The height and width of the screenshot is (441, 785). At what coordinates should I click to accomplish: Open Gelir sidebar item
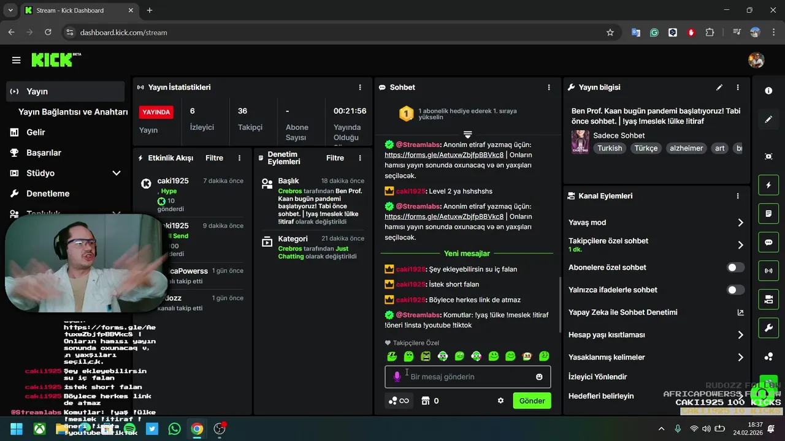[66, 132]
